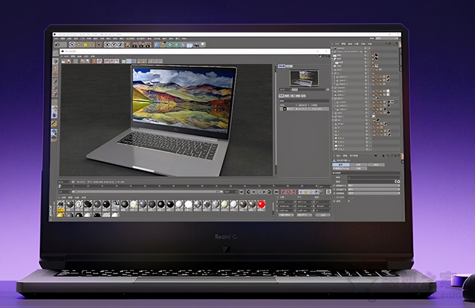This screenshot has width=475, height=308.
Task: Select the highlighted first tab in attributes panel
Action: 340,165
